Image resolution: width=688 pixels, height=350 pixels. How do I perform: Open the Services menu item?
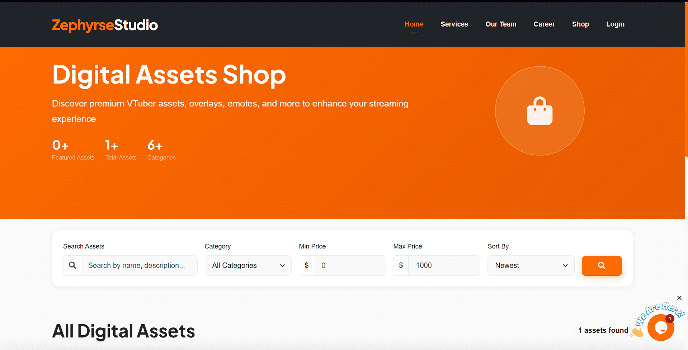tap(454, 24)
